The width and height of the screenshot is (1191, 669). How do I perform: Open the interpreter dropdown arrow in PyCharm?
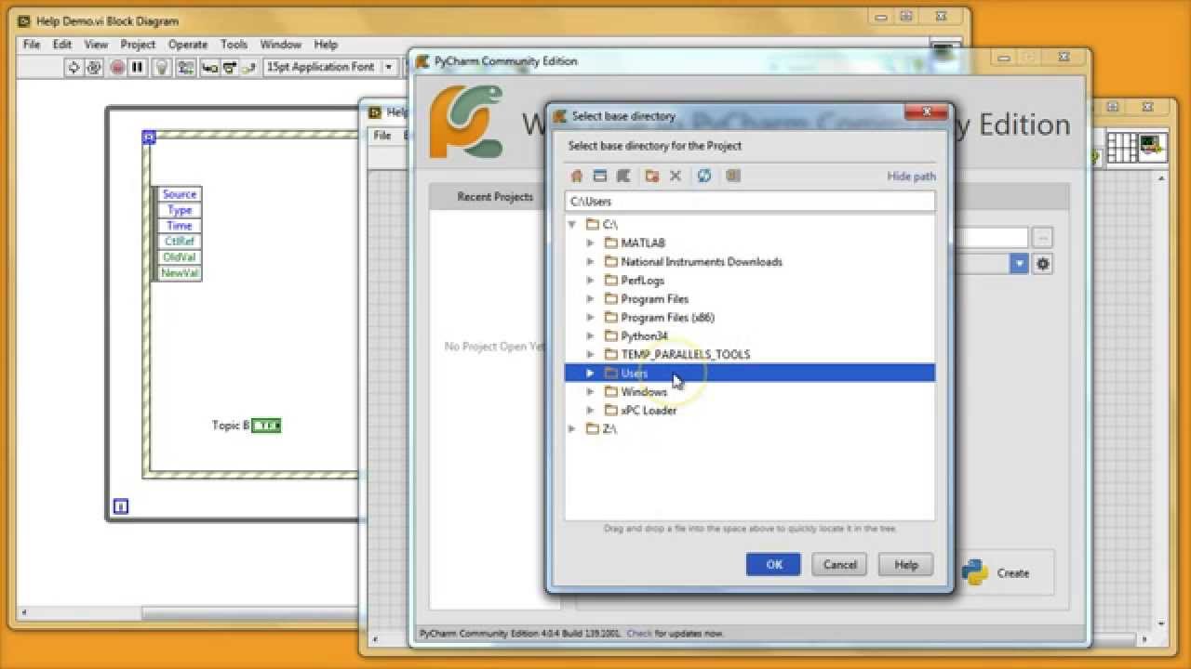point(1020,264)
